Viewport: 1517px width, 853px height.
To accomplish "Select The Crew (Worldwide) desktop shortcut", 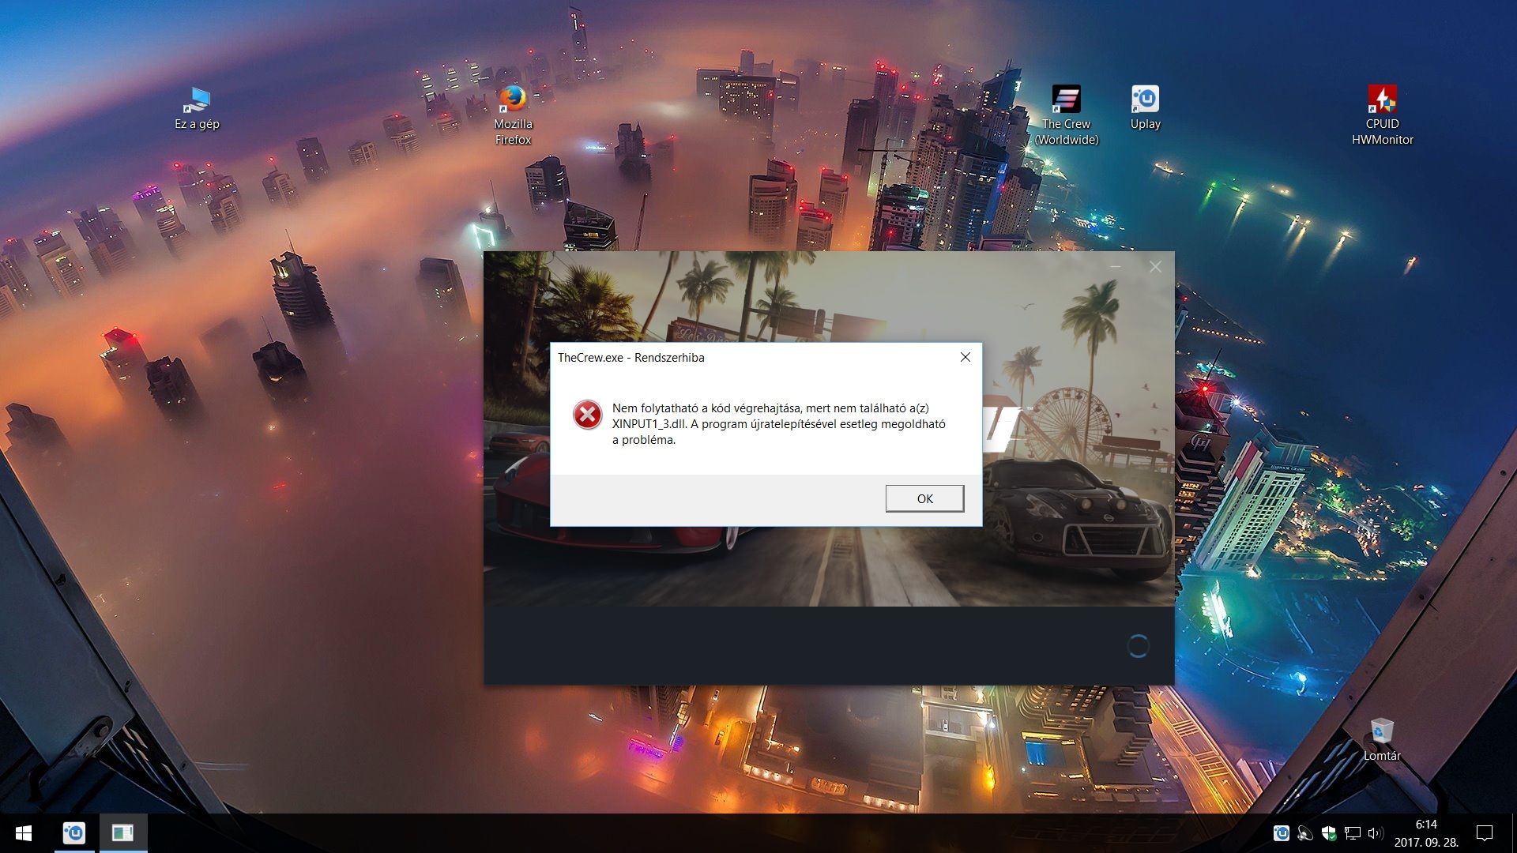I will pyautogui.click(x=1066, y=115).
